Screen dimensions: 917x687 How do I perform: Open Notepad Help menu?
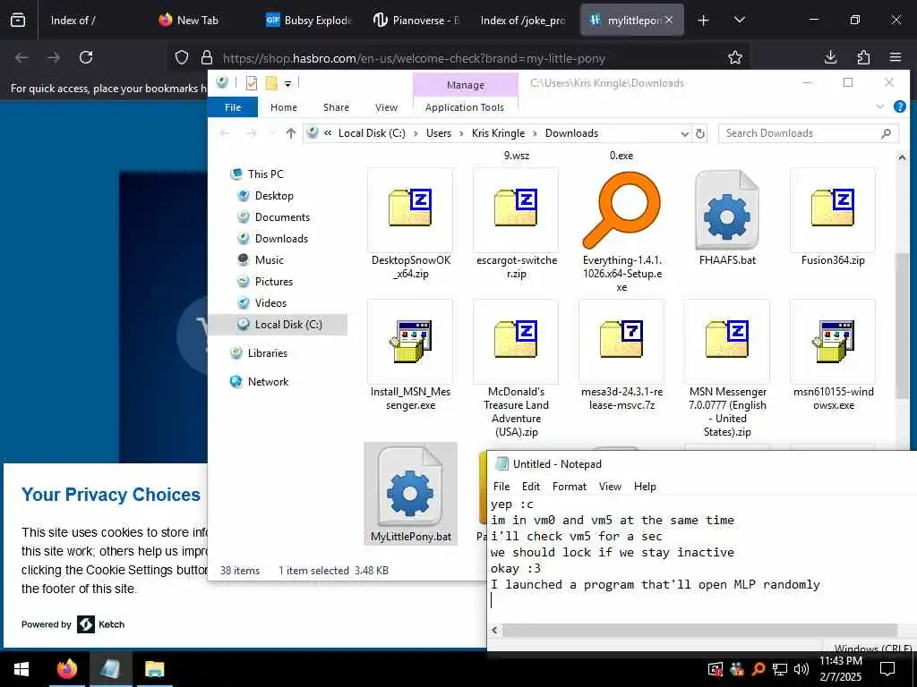pos(645,486)
